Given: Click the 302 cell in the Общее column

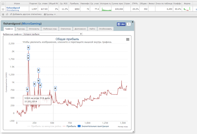Looking at the screenshot, I should pos(144,9).
